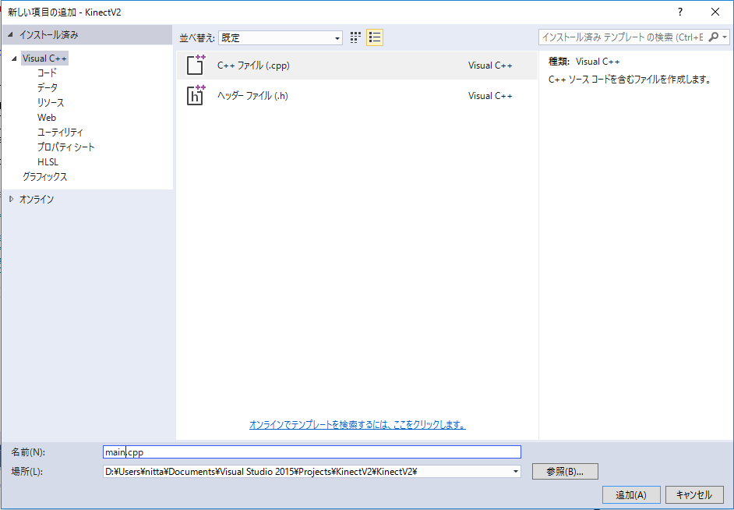Switch to small icons view

point(355,37)
